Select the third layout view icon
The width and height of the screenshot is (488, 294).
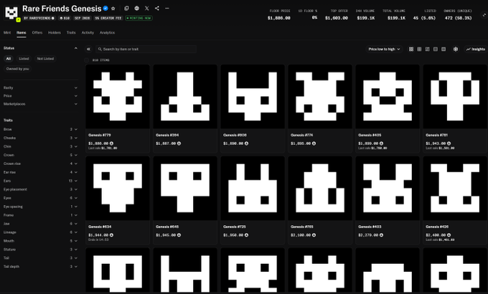coord(427,49)
